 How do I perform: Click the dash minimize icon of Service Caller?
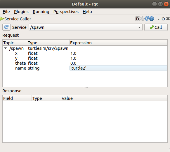pos(159,19)
